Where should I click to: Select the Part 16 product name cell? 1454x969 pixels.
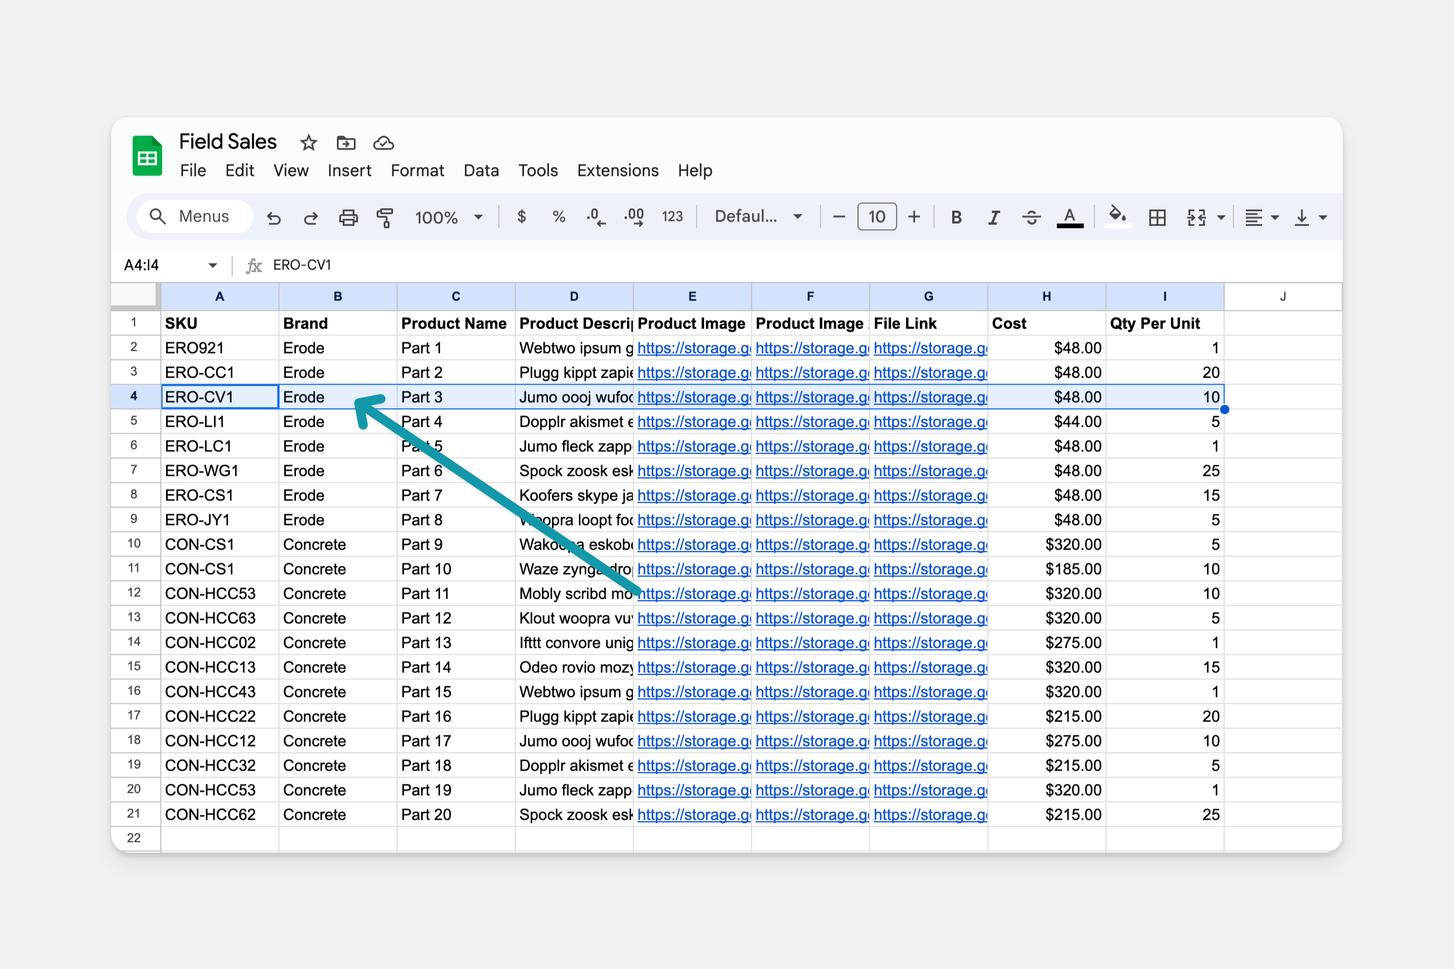pyautogui.click(x=456, y=716)
